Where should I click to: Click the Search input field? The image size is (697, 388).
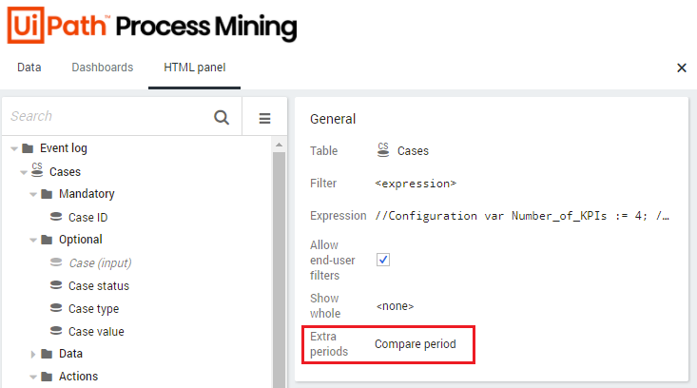click(105, 117)
